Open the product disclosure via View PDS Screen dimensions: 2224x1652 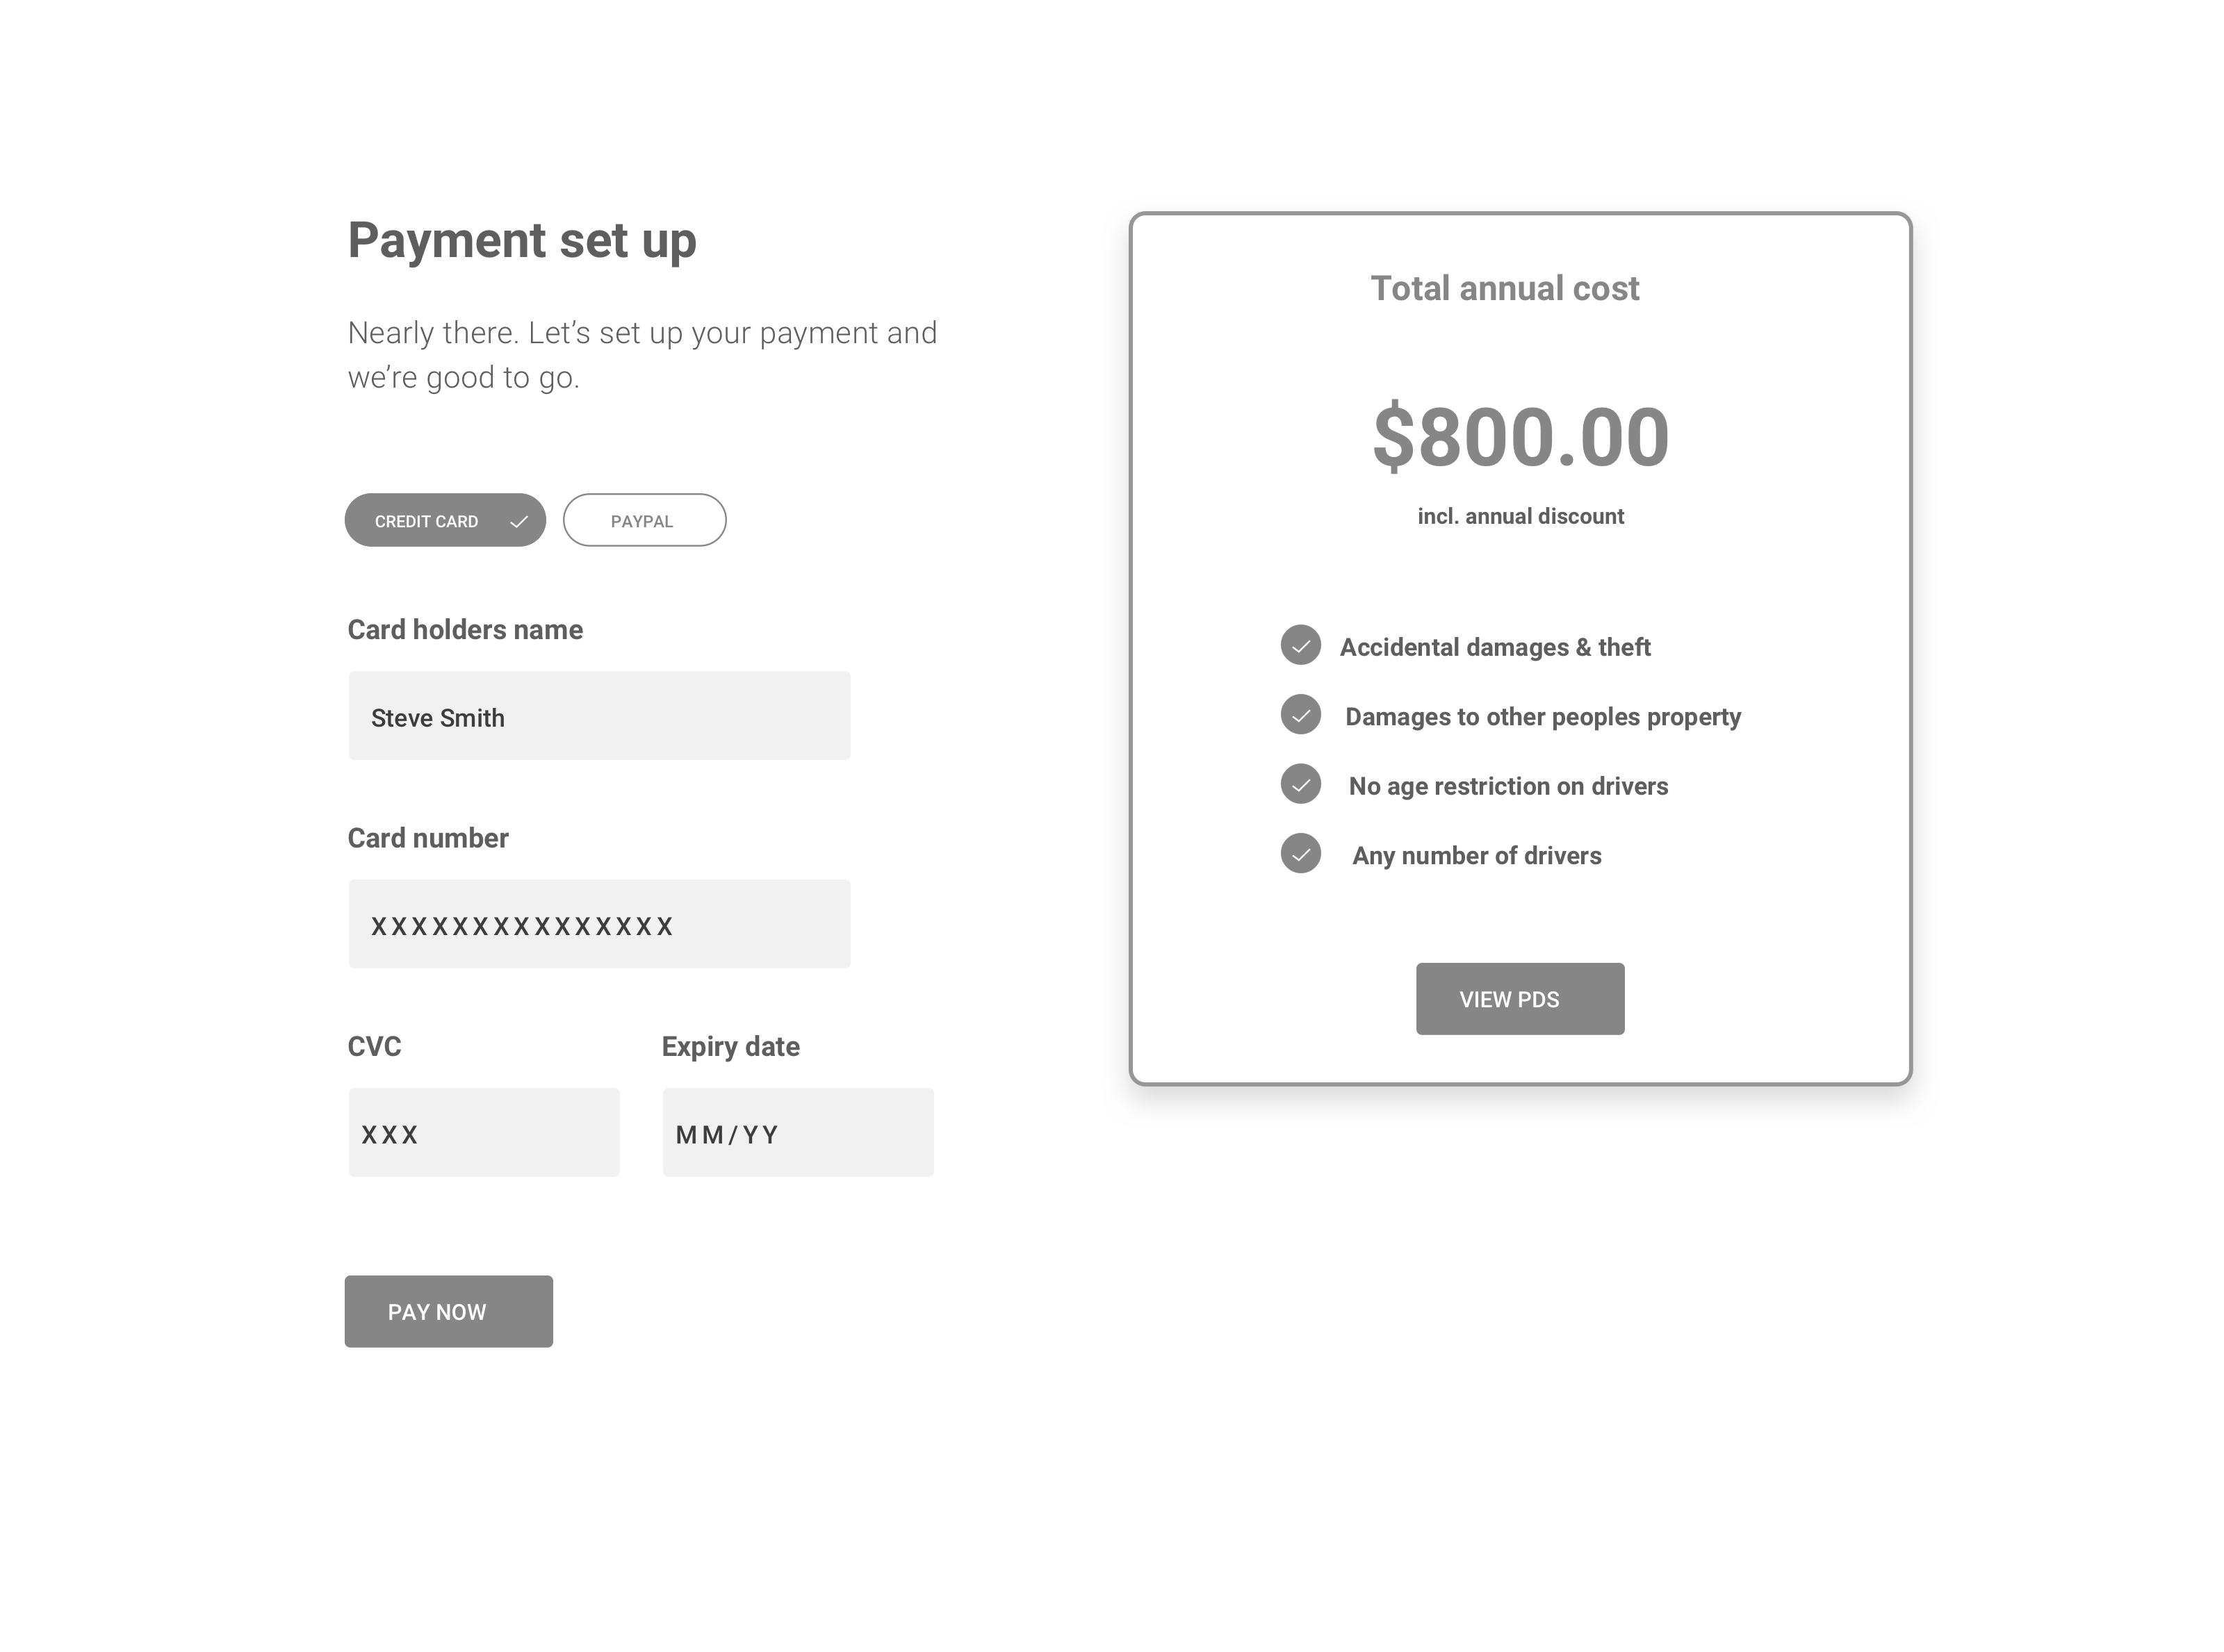pos(1520,999)
